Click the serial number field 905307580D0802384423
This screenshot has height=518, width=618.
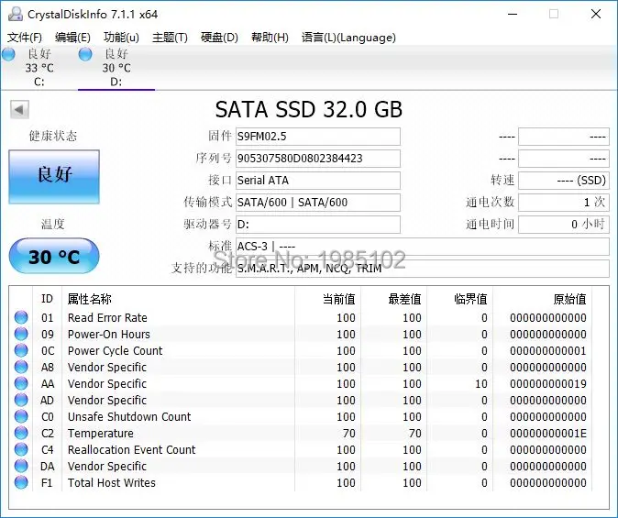coord(318,159)
